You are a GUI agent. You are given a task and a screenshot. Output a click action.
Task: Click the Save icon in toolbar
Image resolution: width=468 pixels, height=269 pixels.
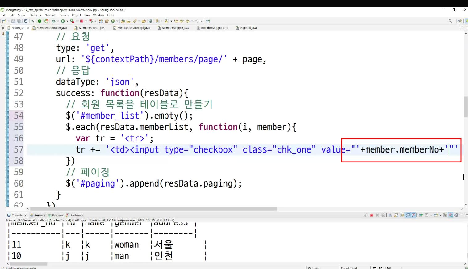(13, 21)
